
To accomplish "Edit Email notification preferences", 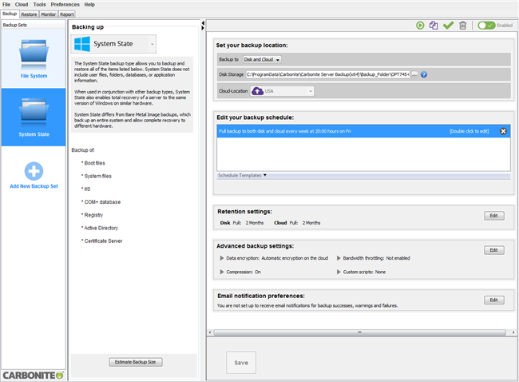I will point(493,300).
